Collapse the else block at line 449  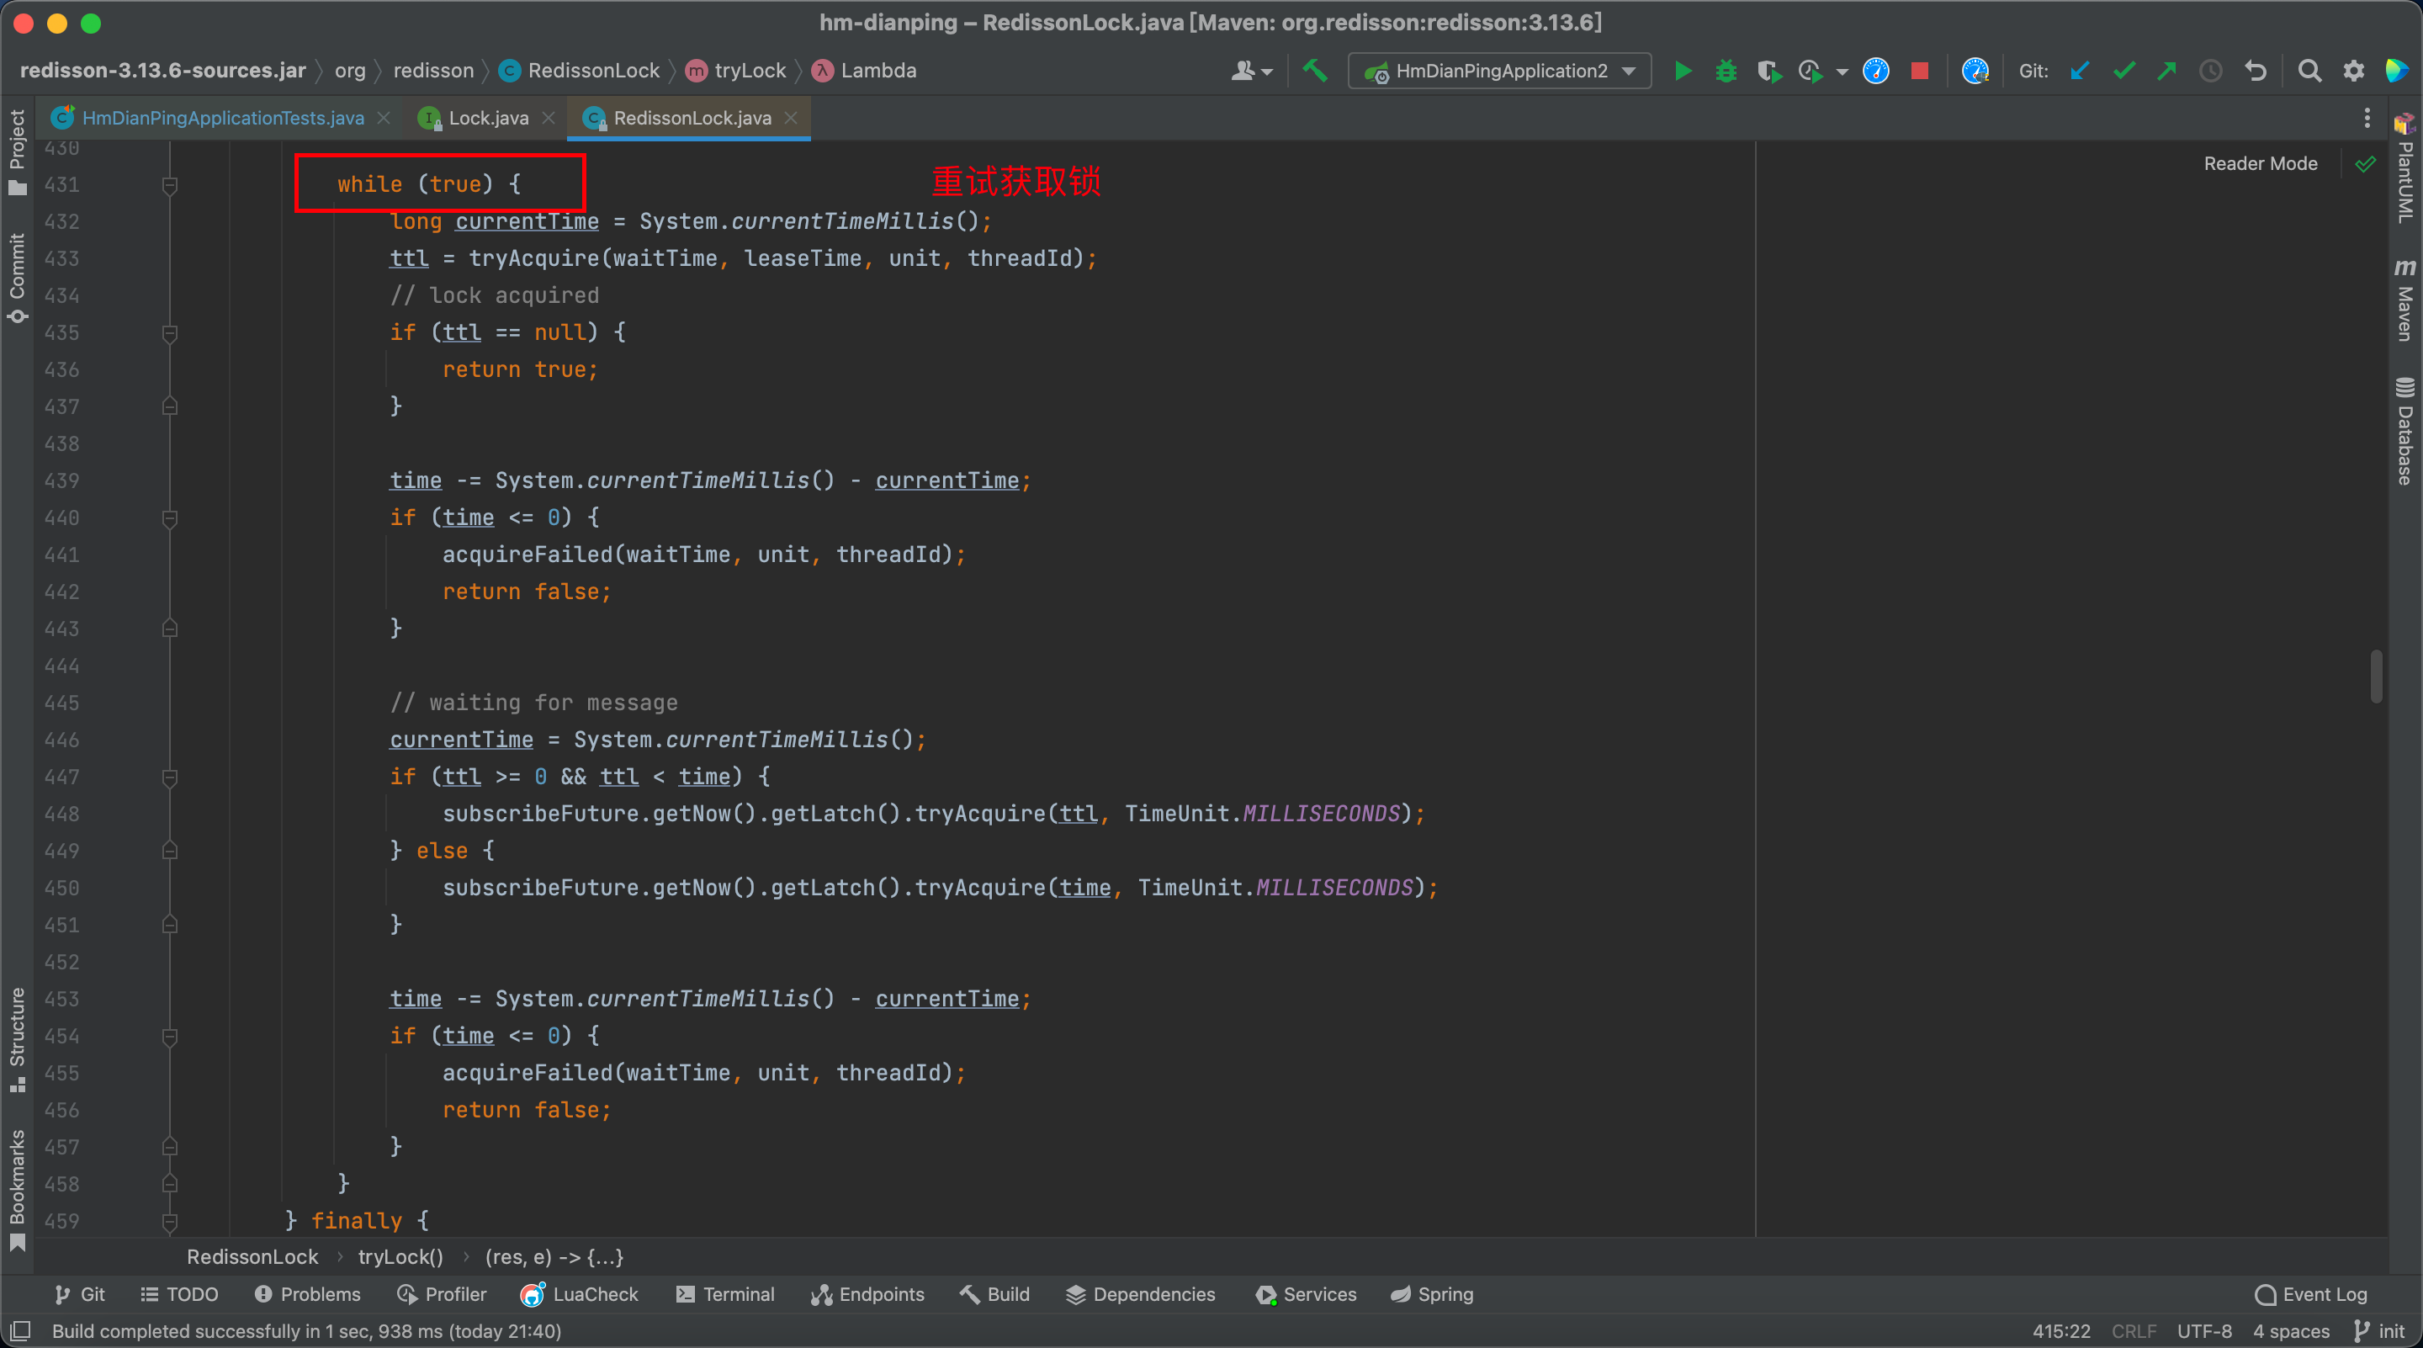point(170,852)
